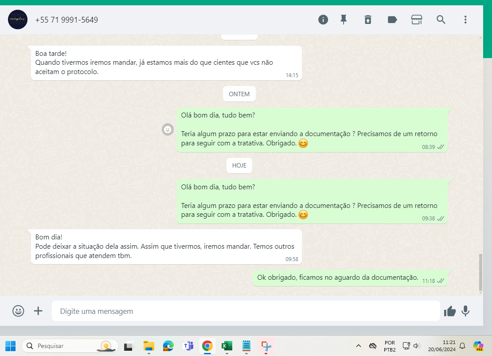Open the contact info icon in header
The width and height of the screenshot is (492, 356).
tap(323, 20)
